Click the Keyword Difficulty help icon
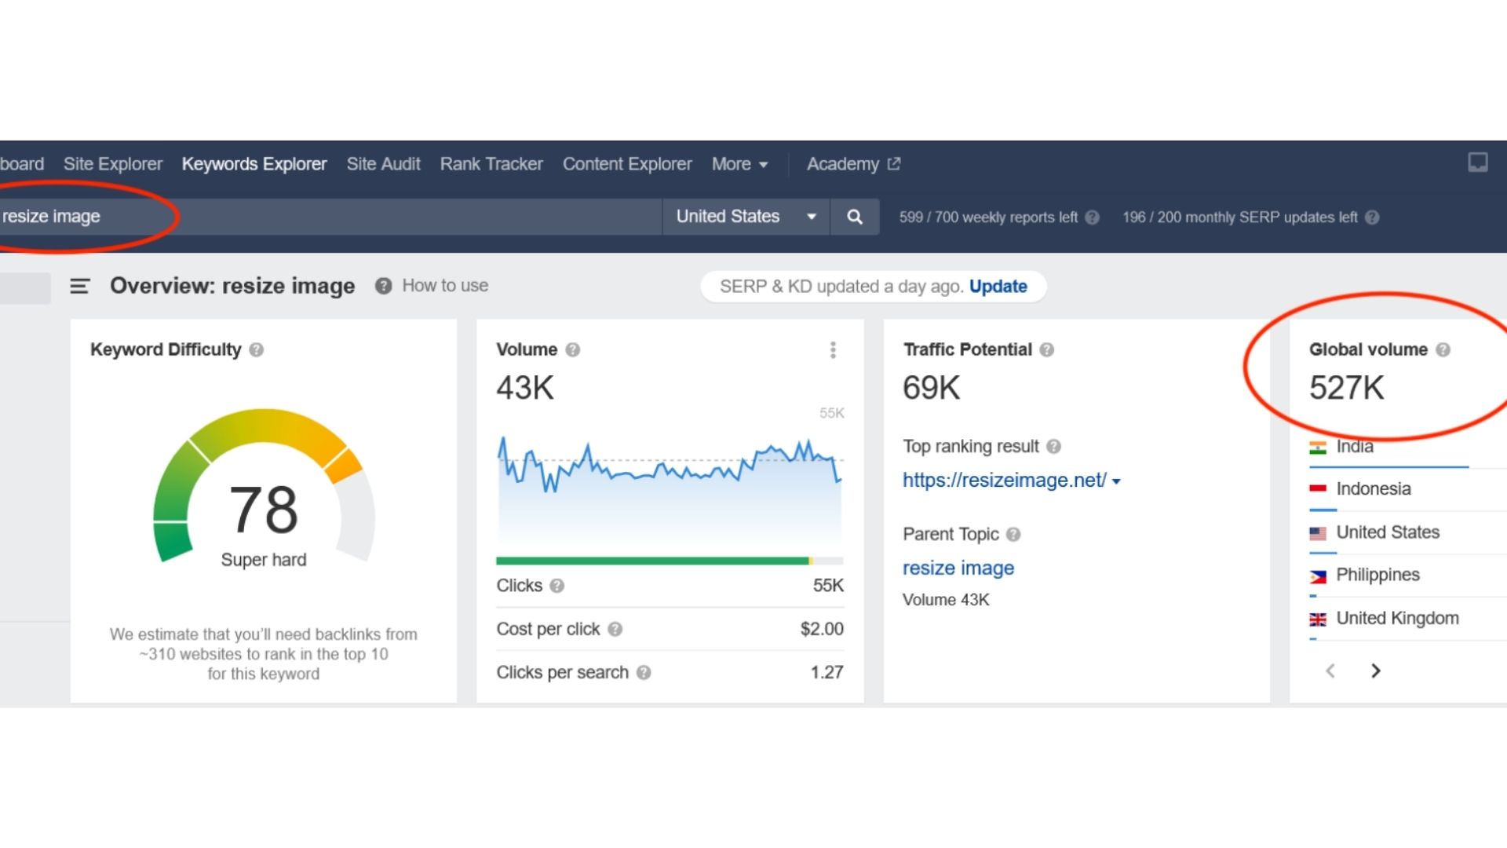1507x848 pixels. [x=257, y=349]
